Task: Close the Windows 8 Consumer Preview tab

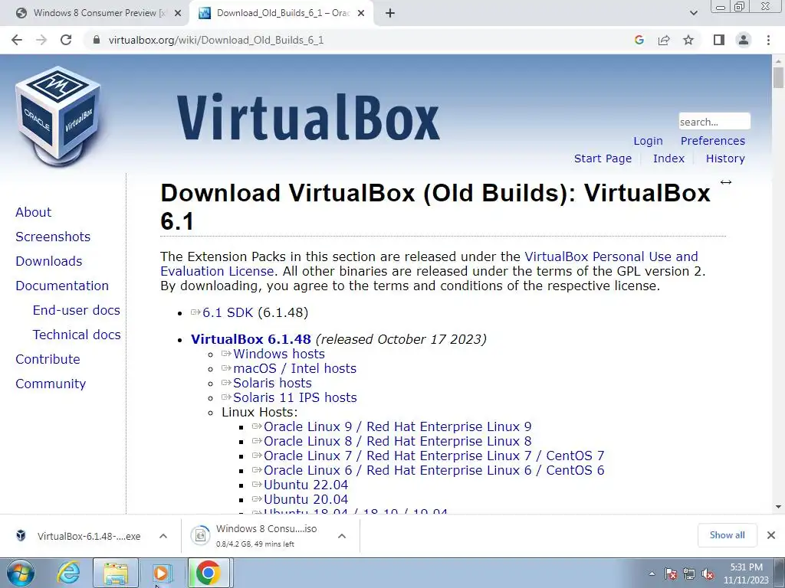Action: (x=178, y=14)
